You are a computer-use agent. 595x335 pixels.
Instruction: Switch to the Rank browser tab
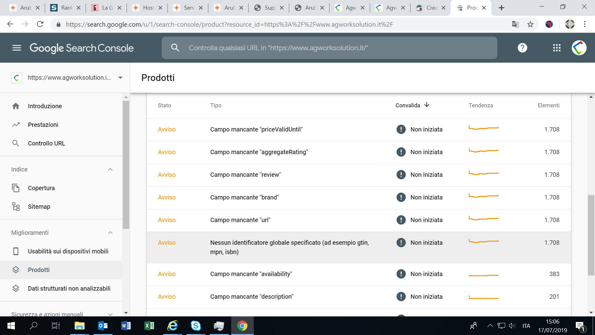point(65,8)
